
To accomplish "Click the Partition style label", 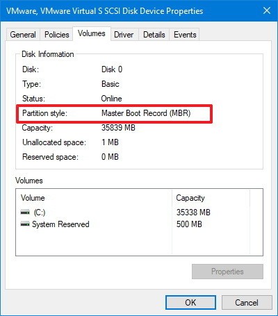I will point(44,113).
